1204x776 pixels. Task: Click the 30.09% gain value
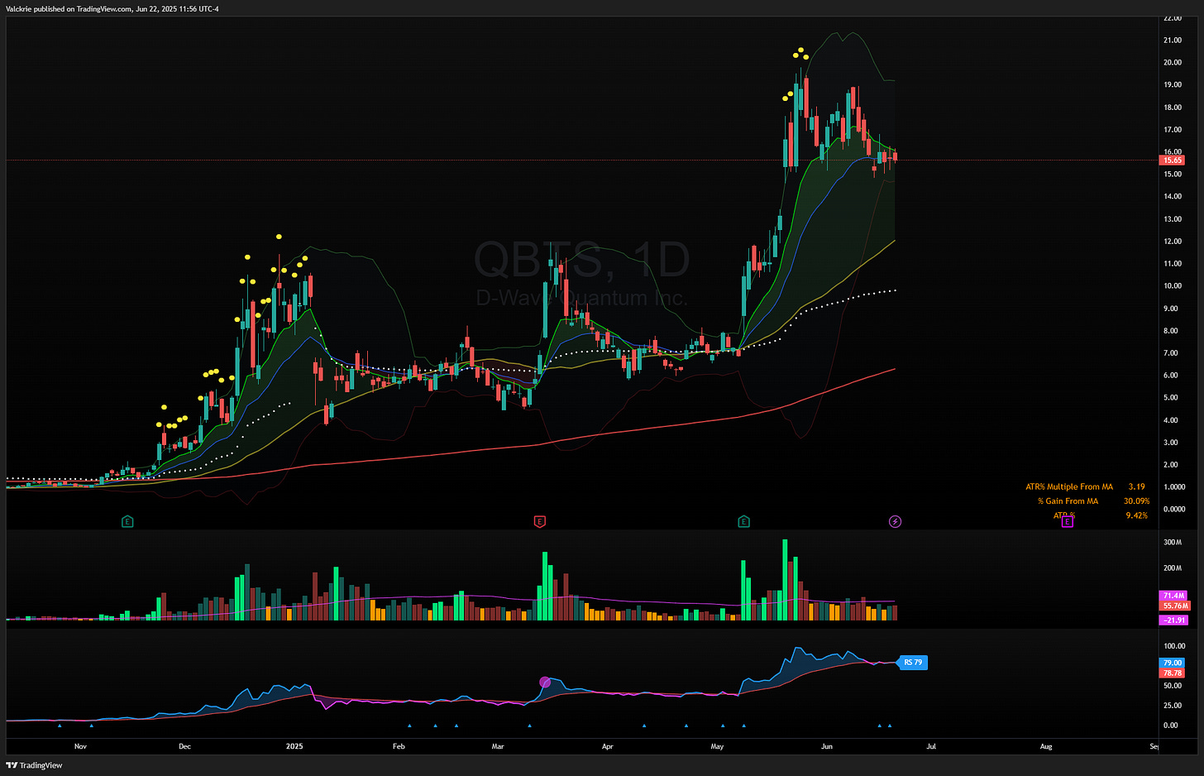pyautogui.click(x=1137, y=501)
